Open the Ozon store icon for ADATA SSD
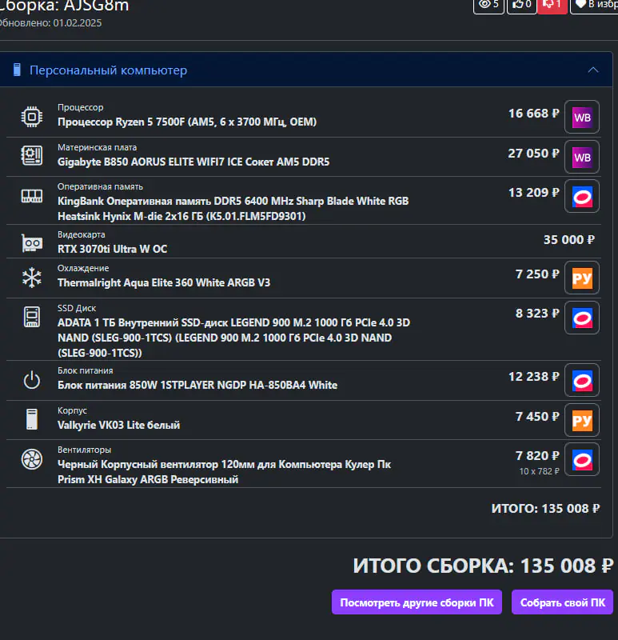 (582, 318)
